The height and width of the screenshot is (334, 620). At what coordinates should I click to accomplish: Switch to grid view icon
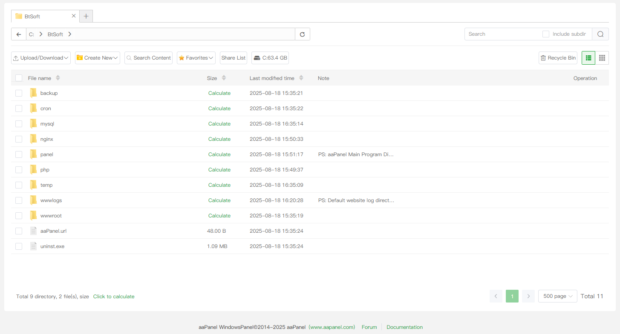click(x=602, y=58)
